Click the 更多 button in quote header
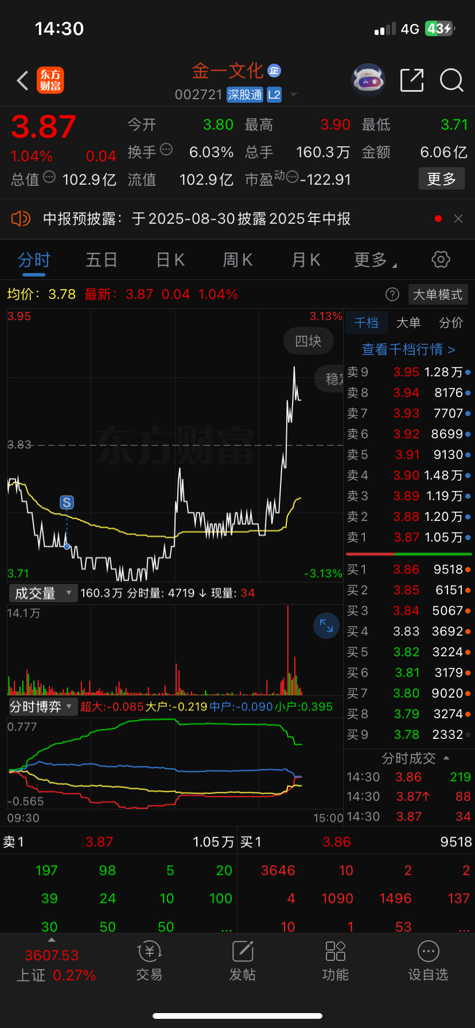The image size is (475, 1028). coord(442,179)
